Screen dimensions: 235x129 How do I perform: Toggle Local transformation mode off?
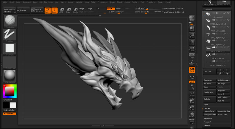pyautogui.click(x=192, y=70)
